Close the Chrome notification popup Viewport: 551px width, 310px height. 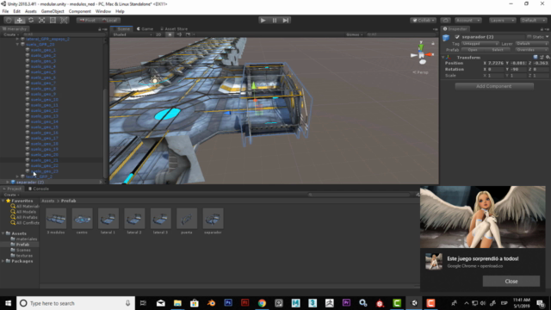coord(511,282)
